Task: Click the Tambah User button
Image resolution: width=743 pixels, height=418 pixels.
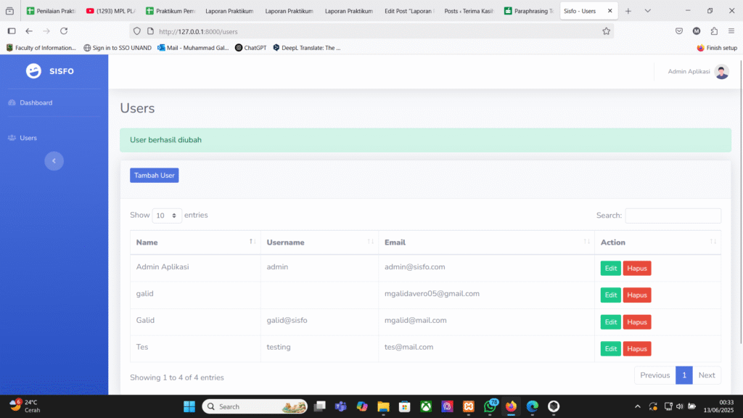Action: 154,176
